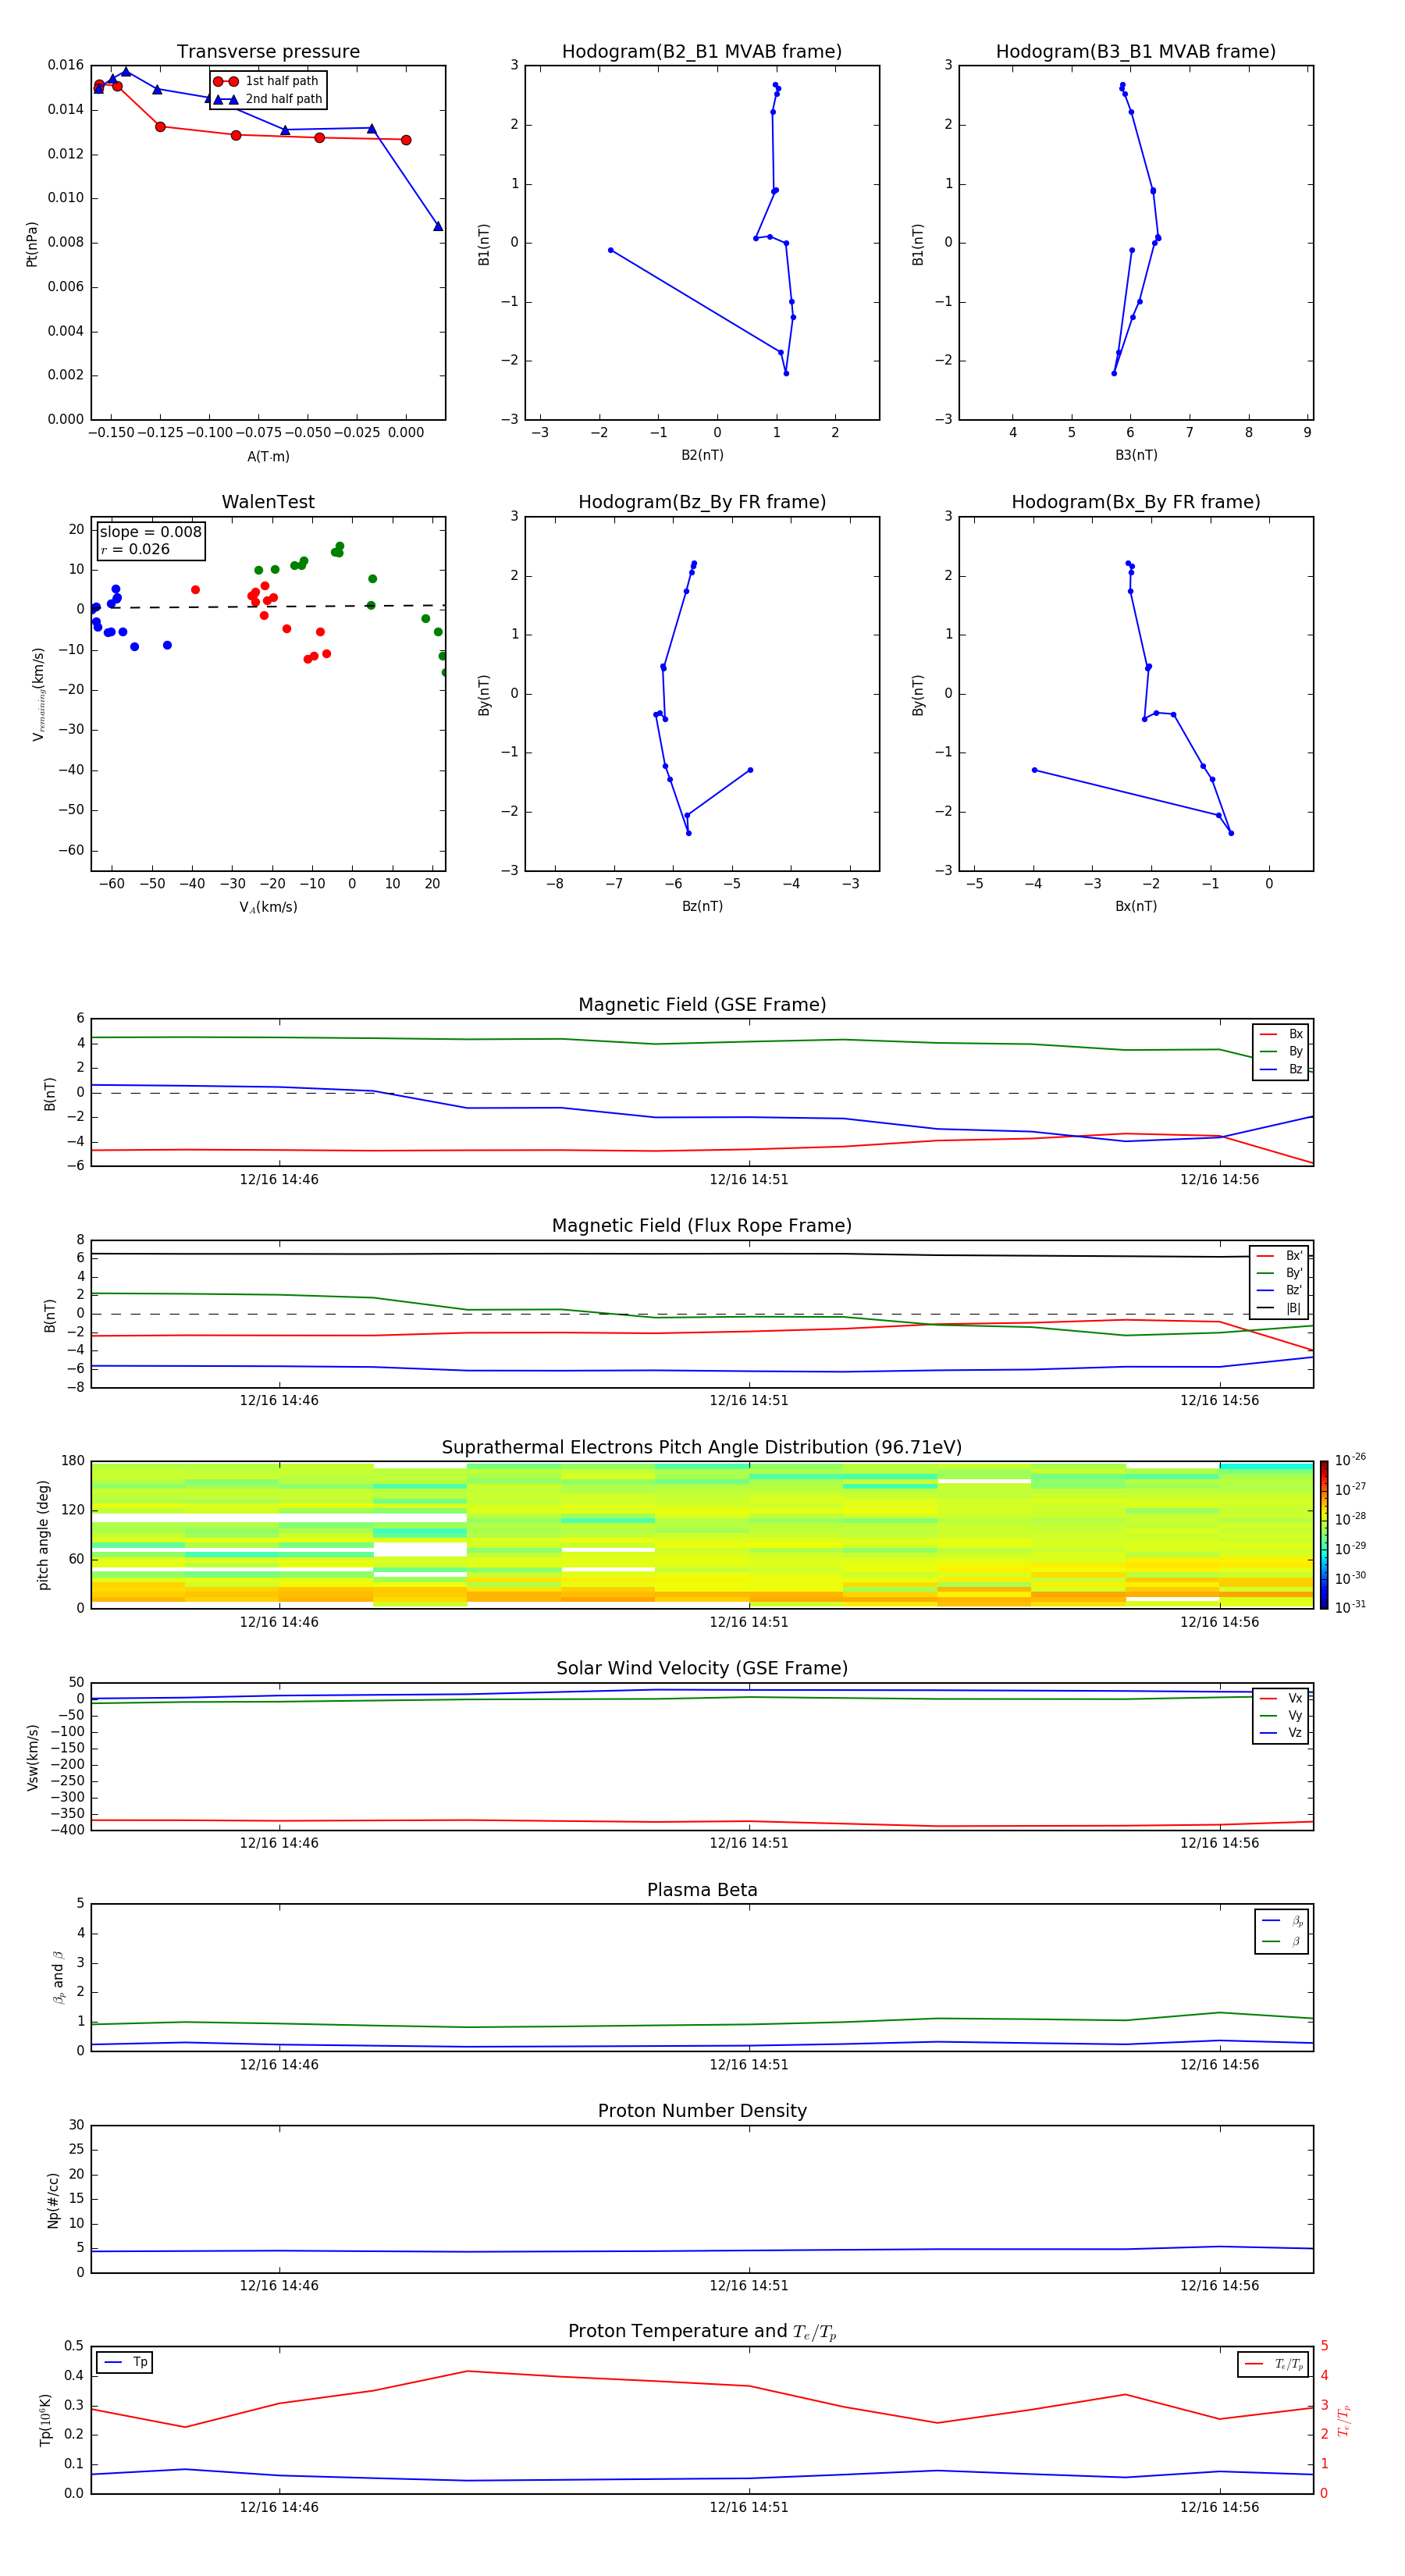Screen dimensions: 1405x2576
Task: Click the Bx legend entry in GSE magnetic field
Action: [x=1281, y=1034]
